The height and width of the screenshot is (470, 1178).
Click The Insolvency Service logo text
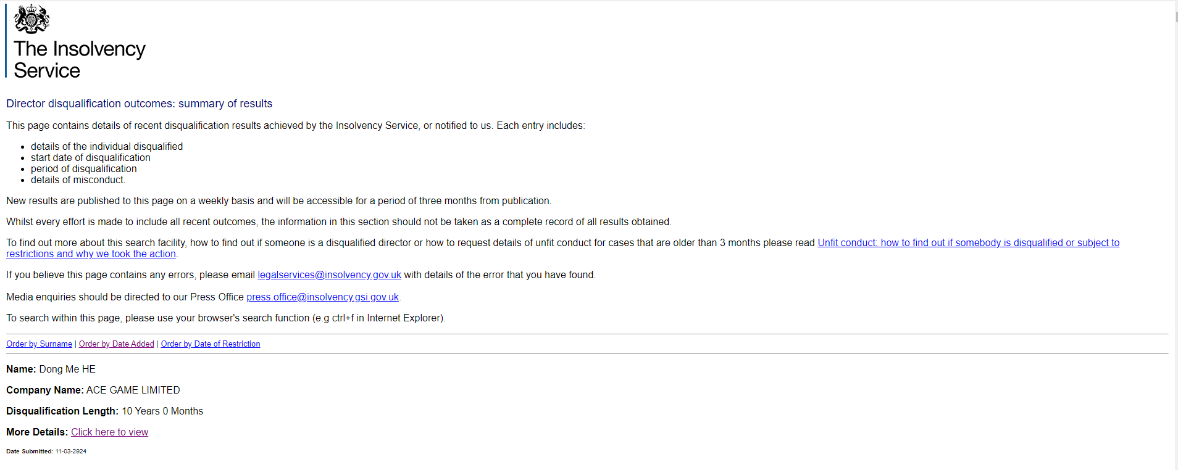(x=80, y=60)
